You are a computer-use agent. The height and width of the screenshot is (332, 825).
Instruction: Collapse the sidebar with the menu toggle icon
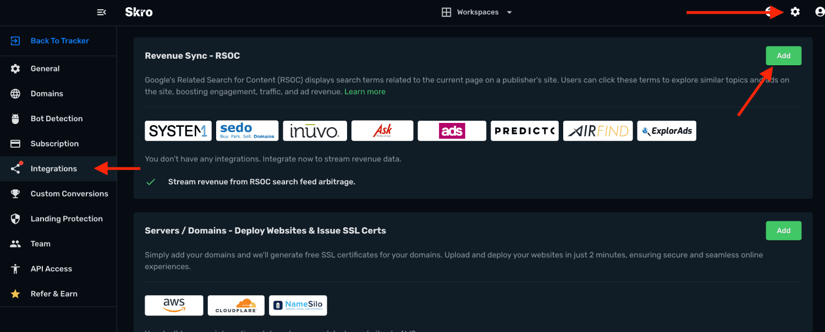click(101, 12)
